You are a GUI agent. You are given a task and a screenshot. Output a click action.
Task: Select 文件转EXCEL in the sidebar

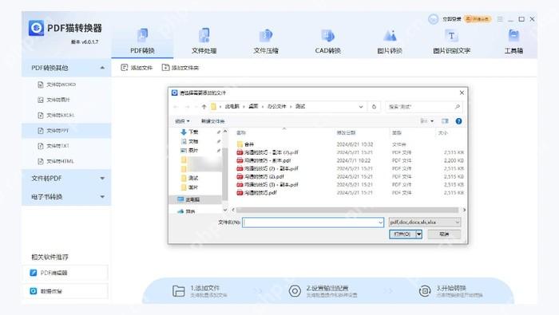66,116
